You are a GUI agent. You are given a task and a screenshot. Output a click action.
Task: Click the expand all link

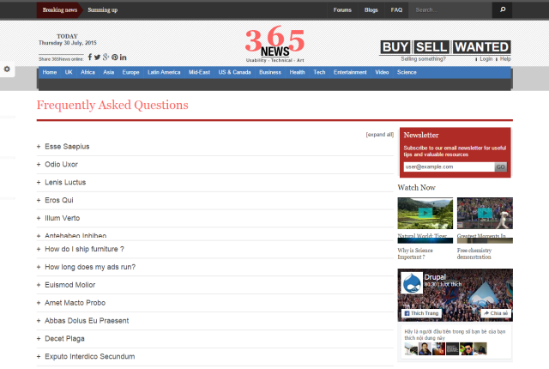tap(379, 135)
